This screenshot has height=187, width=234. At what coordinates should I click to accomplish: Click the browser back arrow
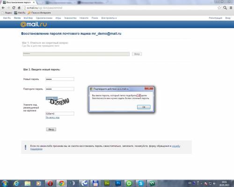click(x=3, y=8)
